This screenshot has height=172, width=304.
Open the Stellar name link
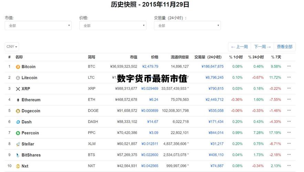click(28, 144)
